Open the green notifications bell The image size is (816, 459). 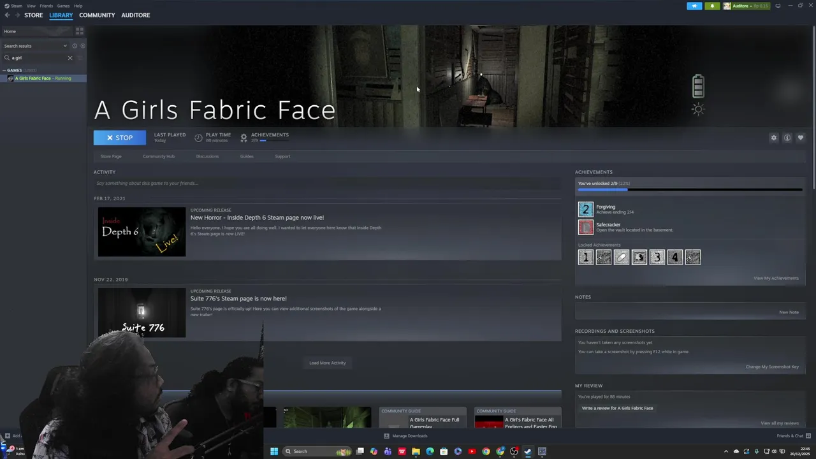[712, 6]
